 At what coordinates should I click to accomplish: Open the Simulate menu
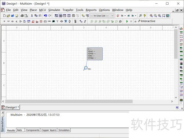tap(54, 10)
